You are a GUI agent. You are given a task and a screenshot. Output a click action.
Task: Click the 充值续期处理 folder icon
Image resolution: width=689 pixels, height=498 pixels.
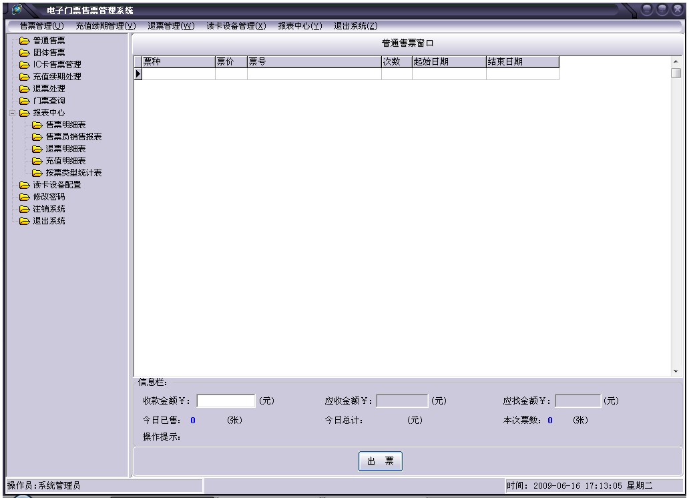click(25, 77)
